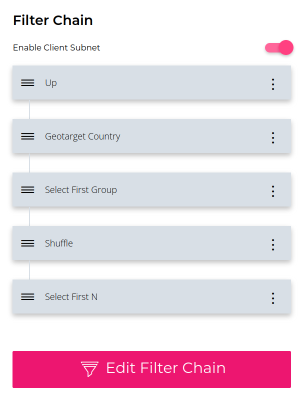Select the Up filter row
The width and height of the screenshot is (303, 402).
tap(152, 82)
